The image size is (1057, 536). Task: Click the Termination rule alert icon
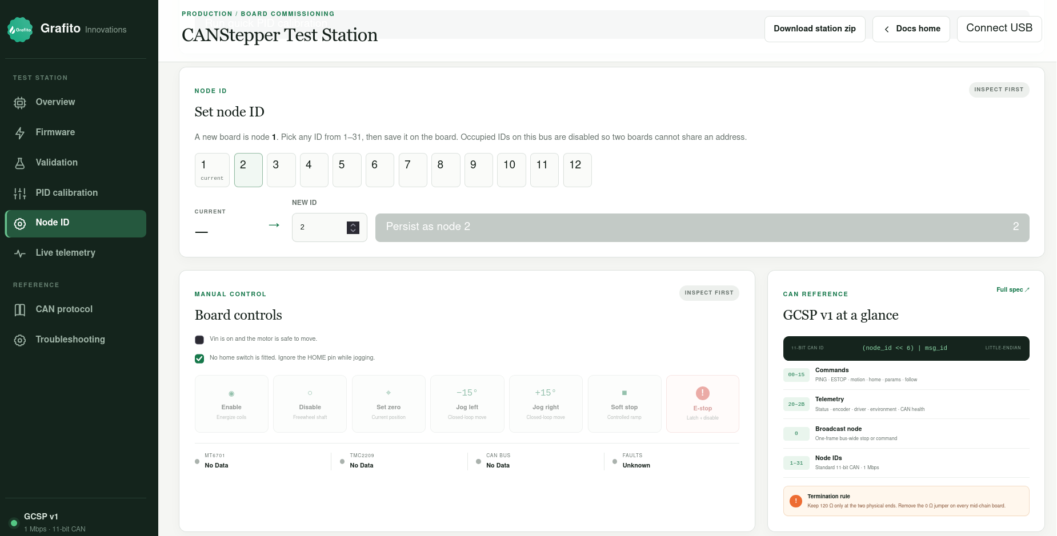coord(796,501)
